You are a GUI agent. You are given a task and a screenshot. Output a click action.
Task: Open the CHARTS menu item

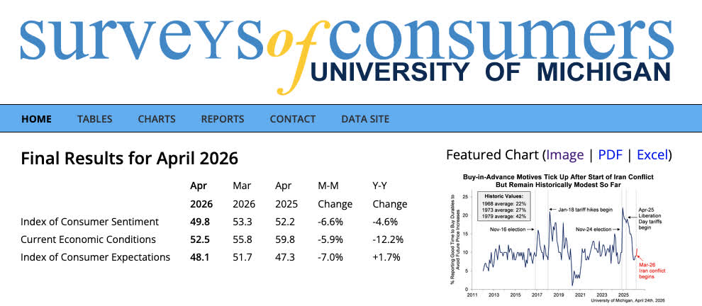pos(157,119)
